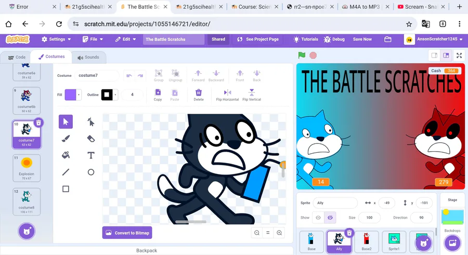Select the Line tool

pyautogui.click(x=66, y=172)
